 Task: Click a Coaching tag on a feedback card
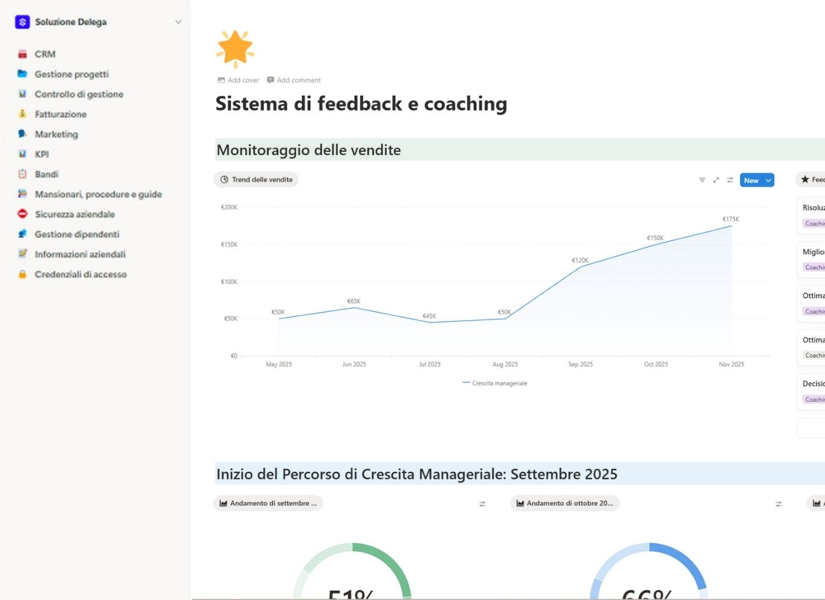tap(814, 224)
